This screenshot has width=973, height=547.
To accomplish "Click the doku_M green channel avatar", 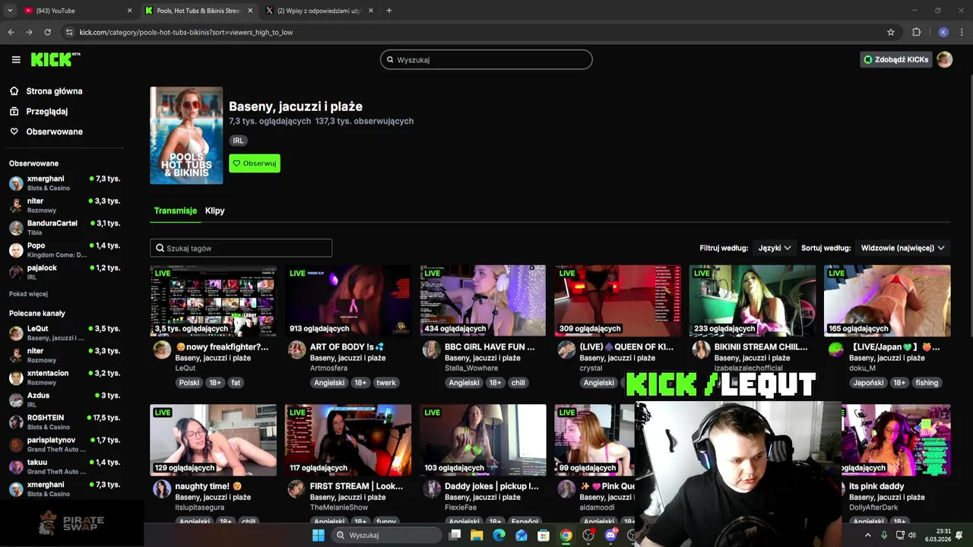I will 835,349.
